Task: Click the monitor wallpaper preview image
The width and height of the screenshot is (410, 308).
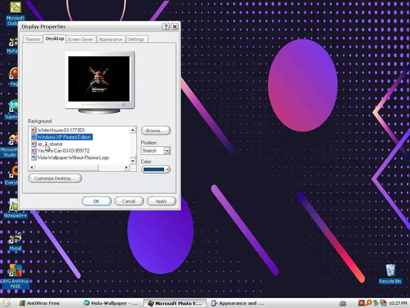Action: pyautogui.click(x=99, y=79)
